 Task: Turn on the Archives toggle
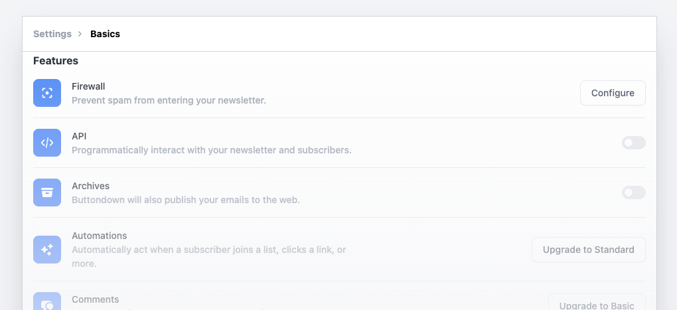click(x=633, y=193)
